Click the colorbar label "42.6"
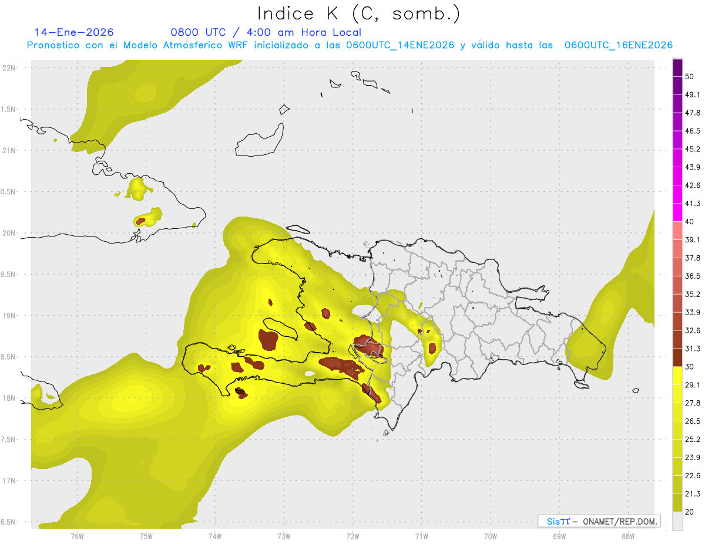The width and height of the screenshot is (705, 544). pos(693,185)
